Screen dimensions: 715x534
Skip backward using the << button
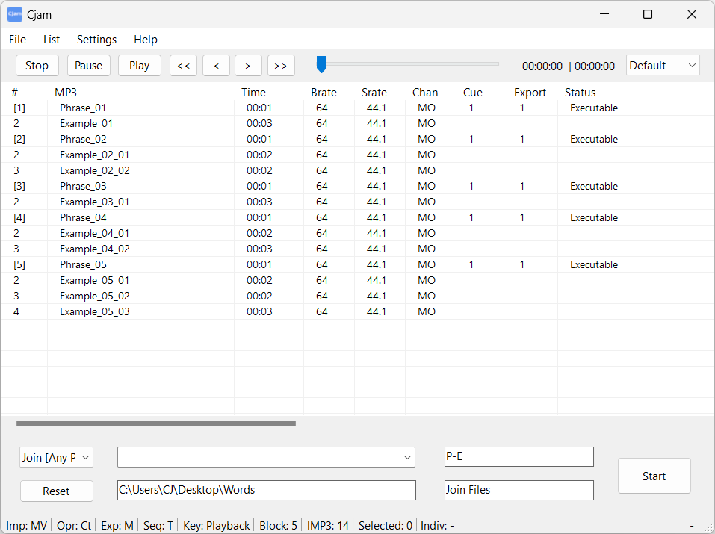pos(183,66)
